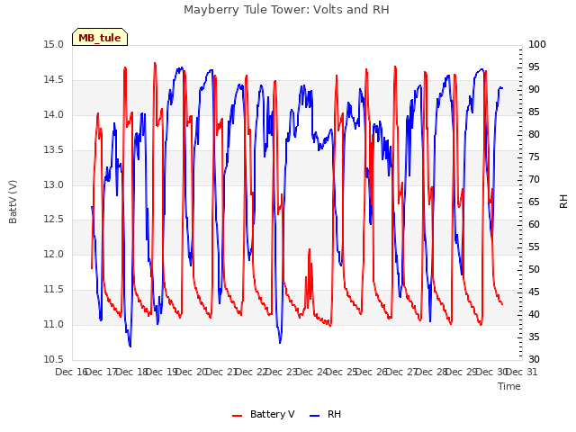Click the 'Battery V' legend label
Image resolution: width=576 pixels, height=432 pixels.
(272, 414)
